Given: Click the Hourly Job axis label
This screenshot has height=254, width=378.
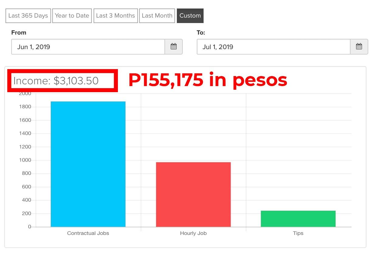Looking at the screenshot, I should [x=193, y=233].
